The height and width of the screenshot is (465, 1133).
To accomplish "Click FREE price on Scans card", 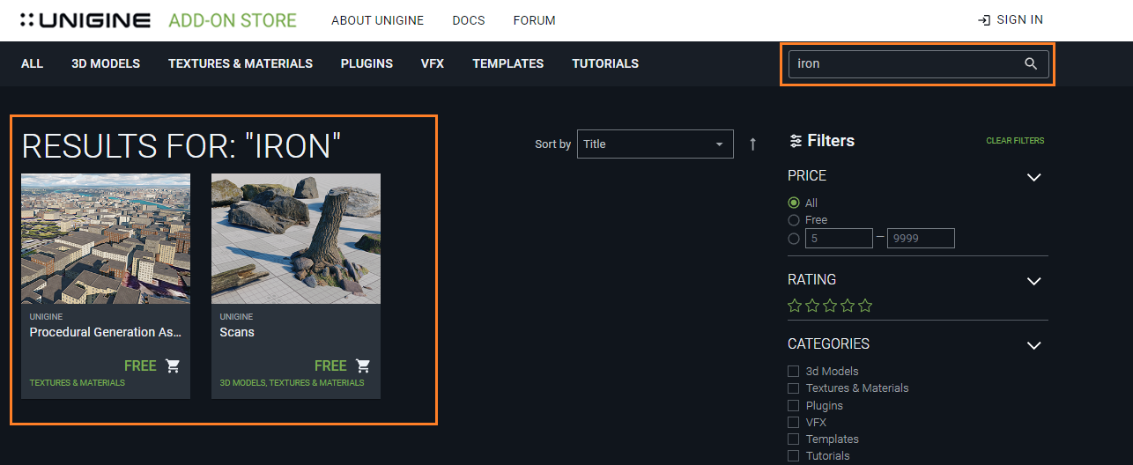I will pyautogui.click(x=330, y=365).
